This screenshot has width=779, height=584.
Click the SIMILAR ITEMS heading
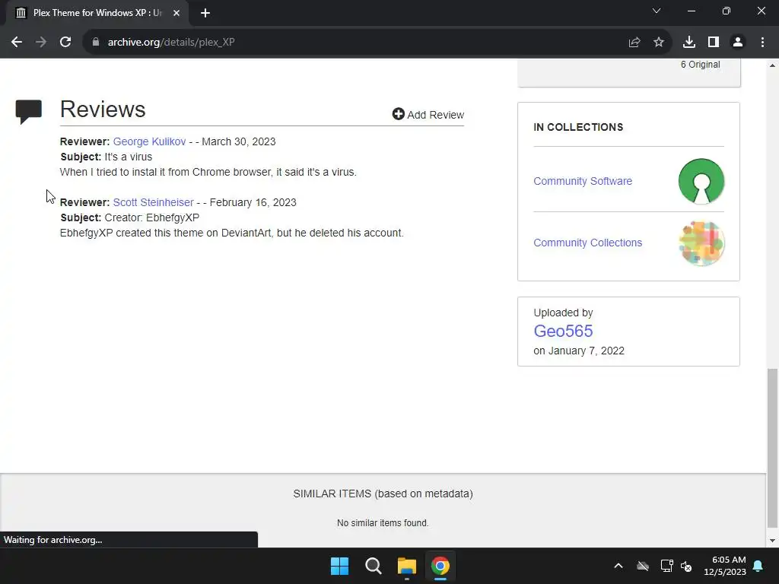click(x=383, y=494)
